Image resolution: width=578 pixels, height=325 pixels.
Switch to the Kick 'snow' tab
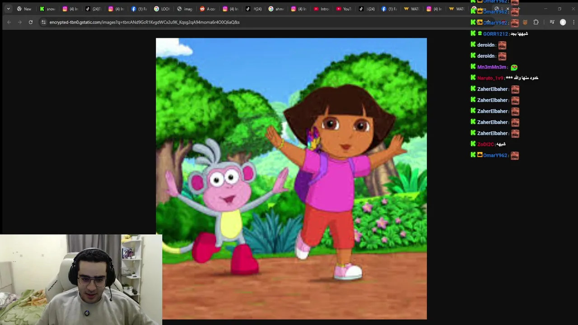[x=47, y=9]
